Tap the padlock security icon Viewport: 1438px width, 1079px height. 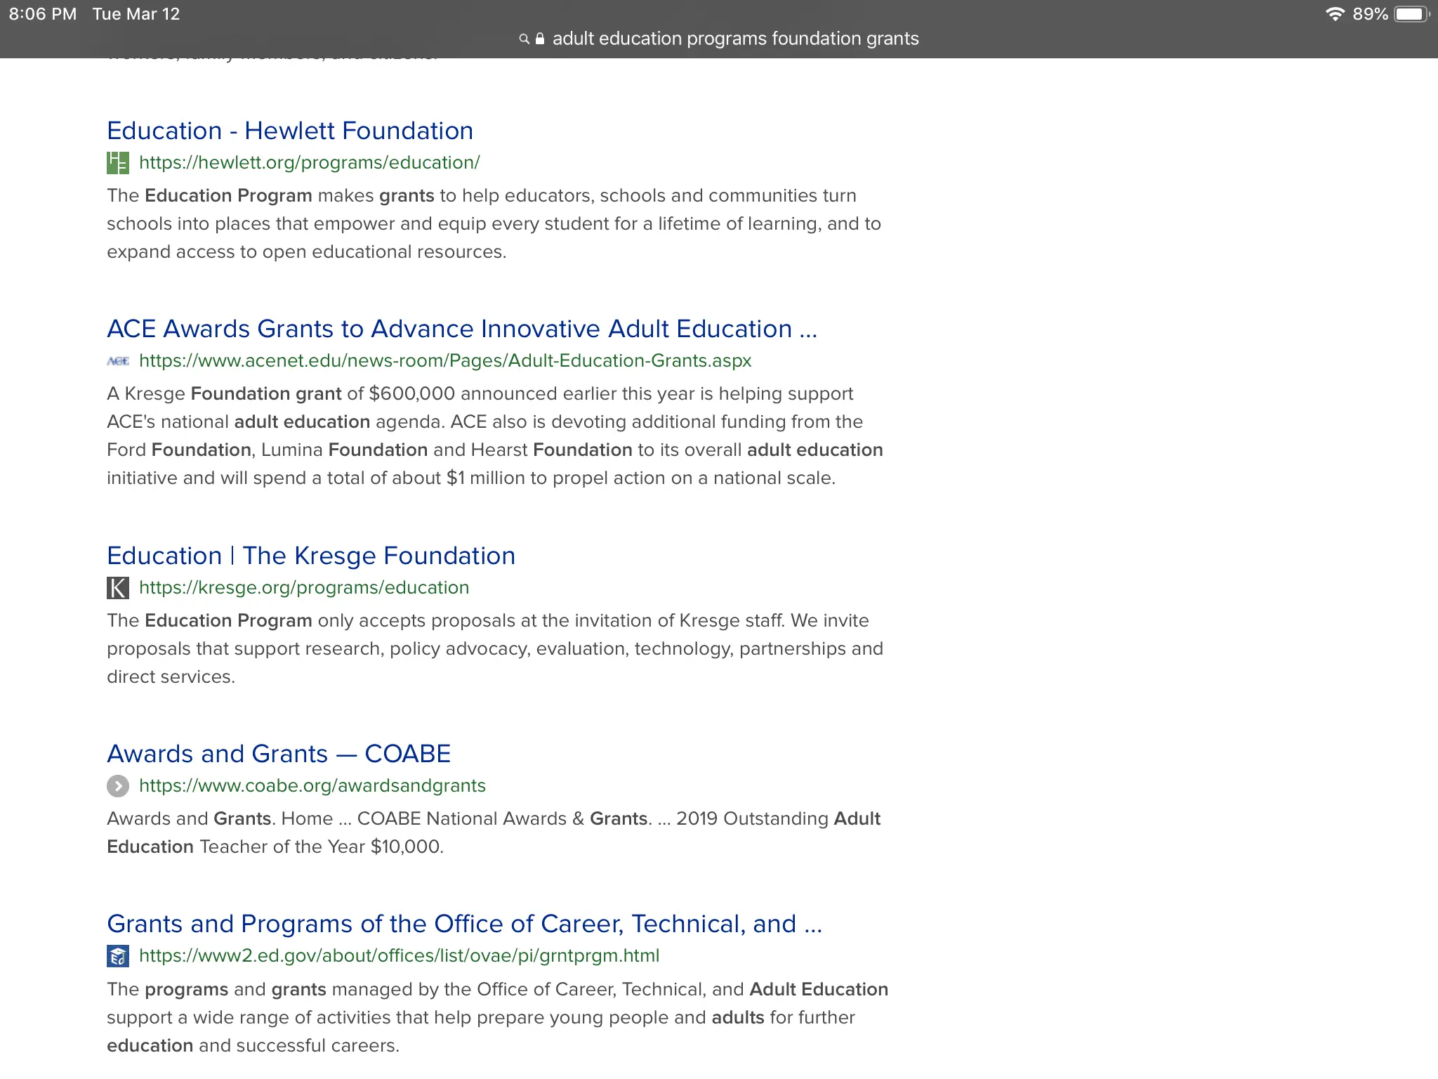click(x=540, y=39)
